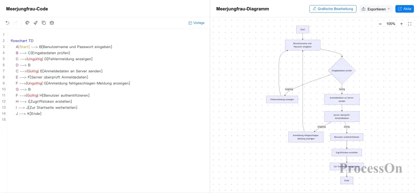This screenshot has width=419, height=193.
Task: Click the line starting 'A[Start] -->'
Action: tap(64, 47)
